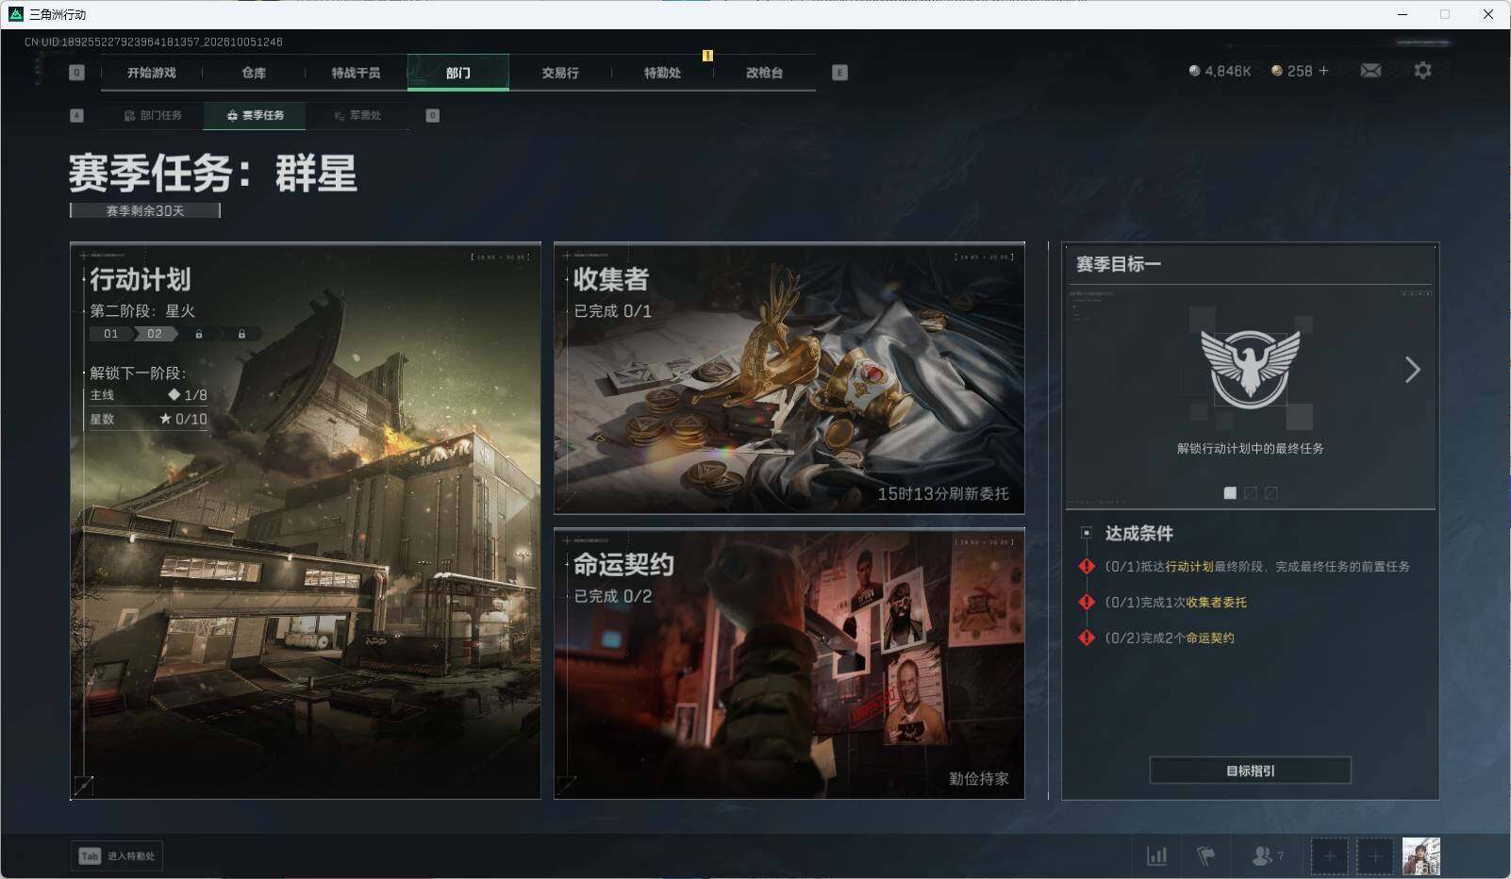Open the 命运契约 task card
The height and width of the screenshot is (879, 1511).
tap(789, 664)
